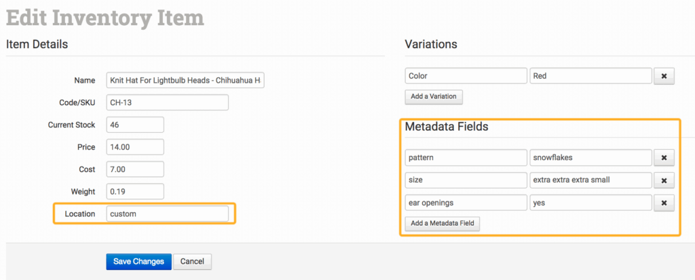Click the Weight input field
This screenshot has width=695, height=280.
click(x=135, y=191)
